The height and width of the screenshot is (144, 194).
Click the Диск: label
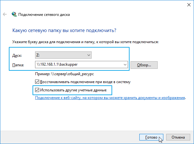17,56
